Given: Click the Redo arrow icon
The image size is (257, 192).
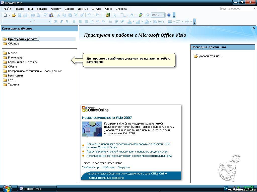Looking at the screenshot, I should click(98, 15).
